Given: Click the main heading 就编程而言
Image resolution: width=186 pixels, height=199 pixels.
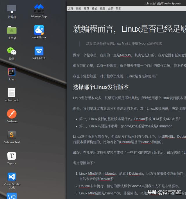Looking at the screenshot, I should (130, 29).
